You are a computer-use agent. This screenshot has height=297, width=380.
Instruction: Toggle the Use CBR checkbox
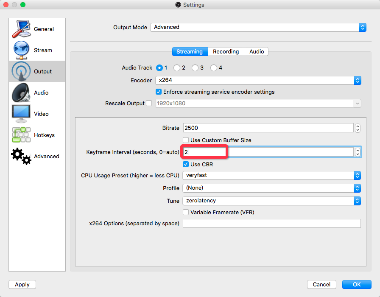(186, 164)
